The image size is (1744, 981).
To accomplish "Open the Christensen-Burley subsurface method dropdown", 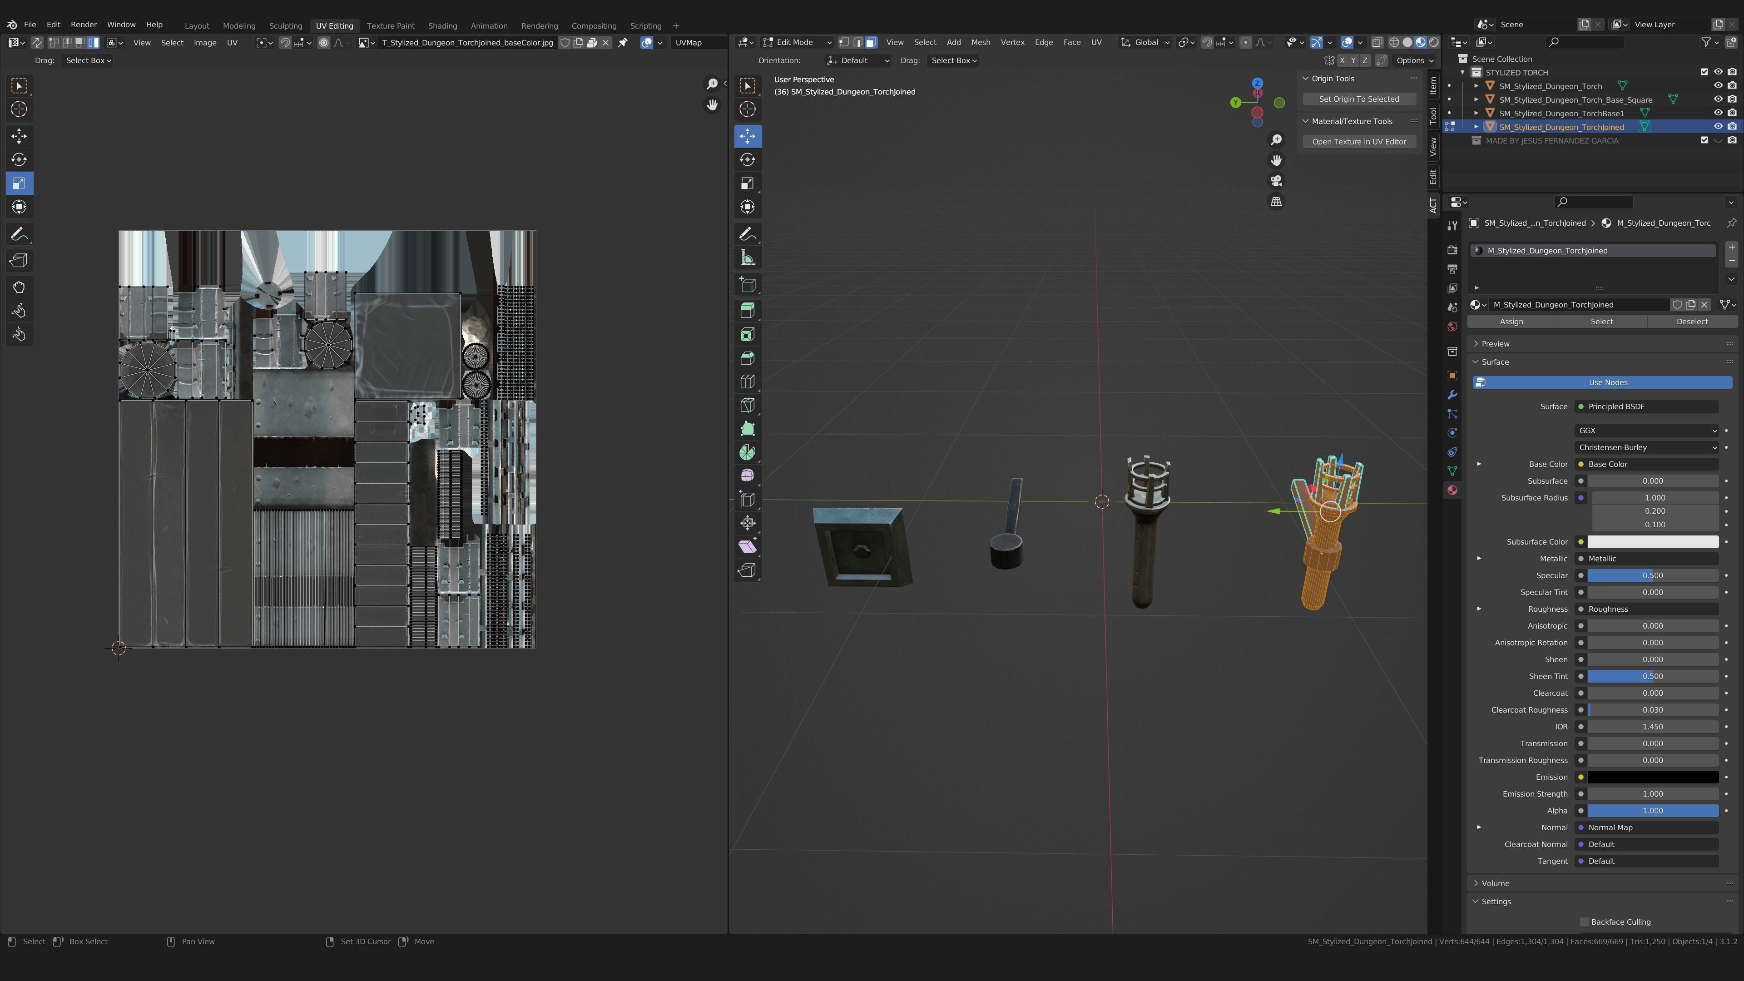I will (1646, 447).
